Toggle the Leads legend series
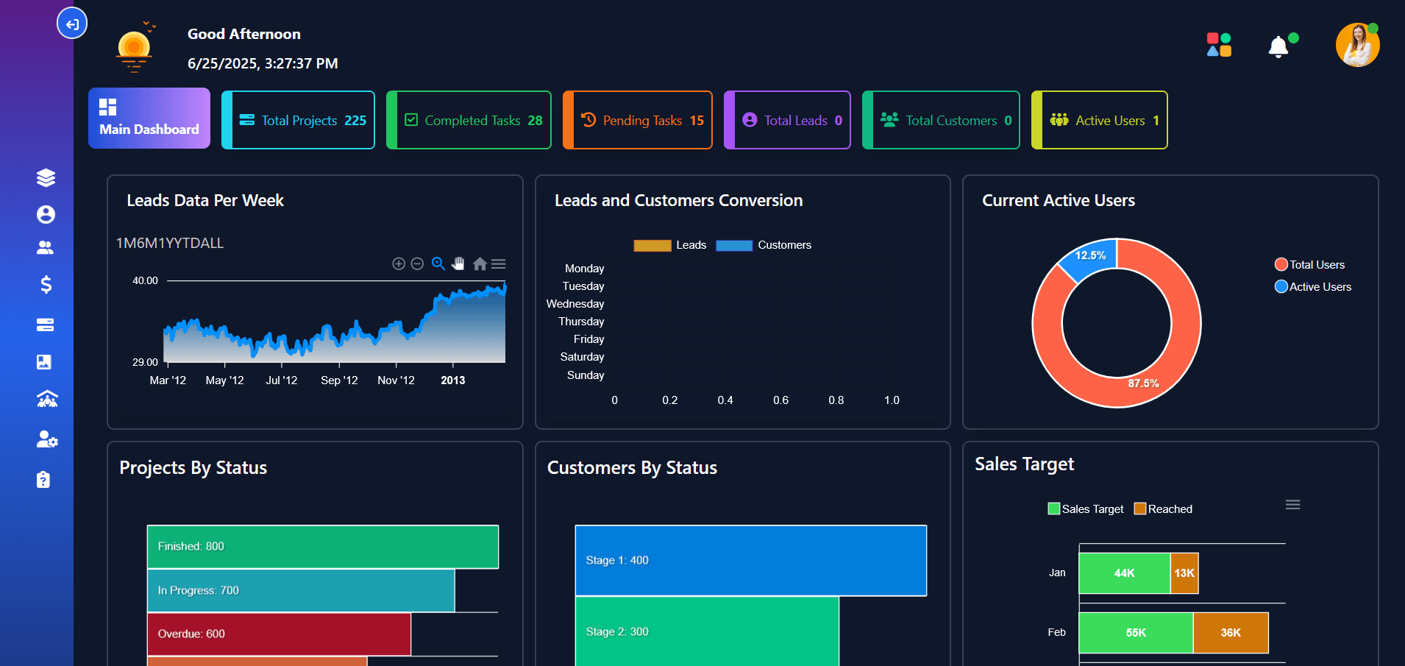Image resolution: width=1405 pixels, height=666 pixels. click(x=670, y=245)
